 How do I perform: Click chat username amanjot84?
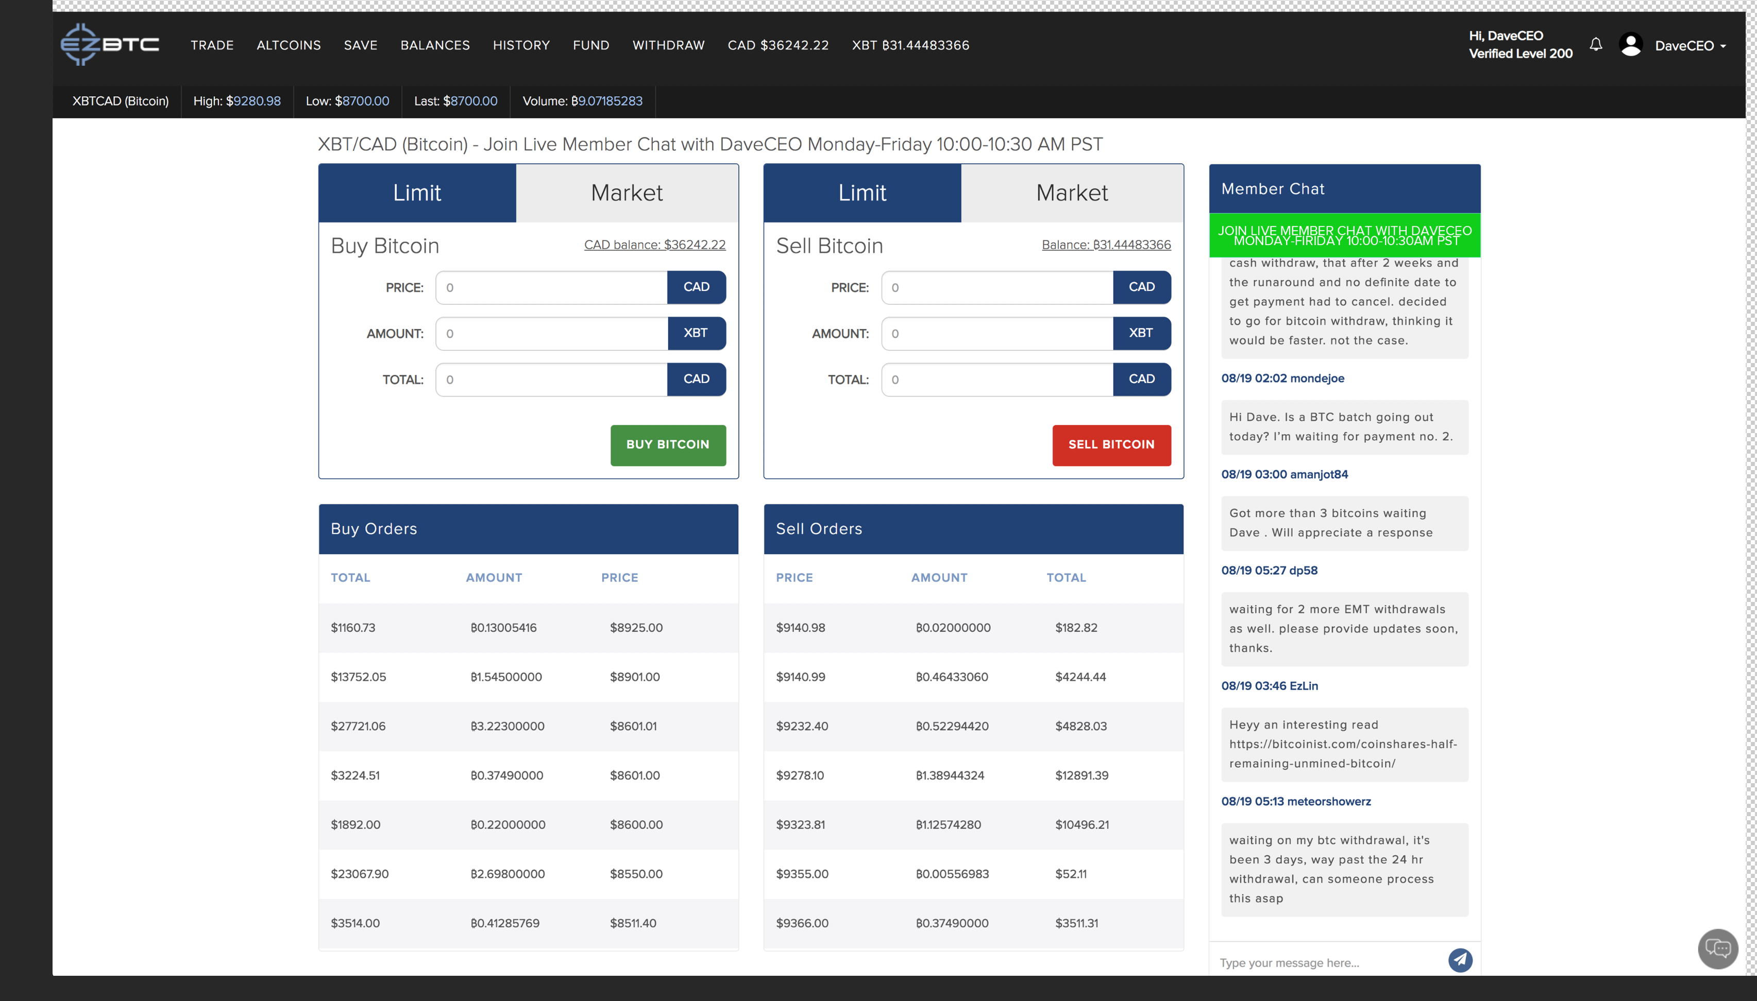coord(1319,474)
